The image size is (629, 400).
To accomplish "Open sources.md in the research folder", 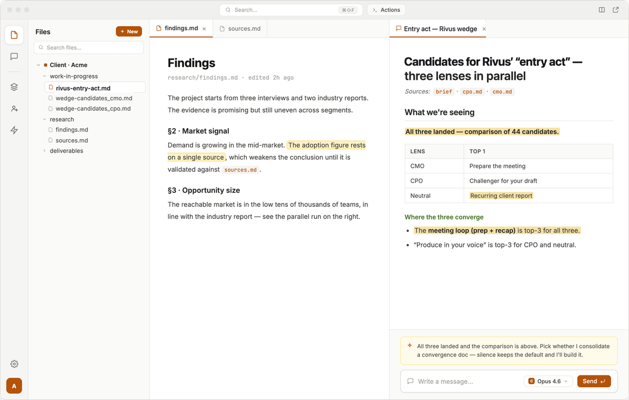I will tap(72, 140).
